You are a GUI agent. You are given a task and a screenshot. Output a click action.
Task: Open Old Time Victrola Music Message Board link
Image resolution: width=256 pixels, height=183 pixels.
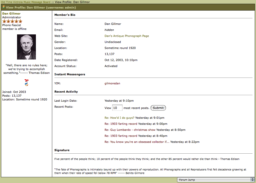click(x=26, y=2)
